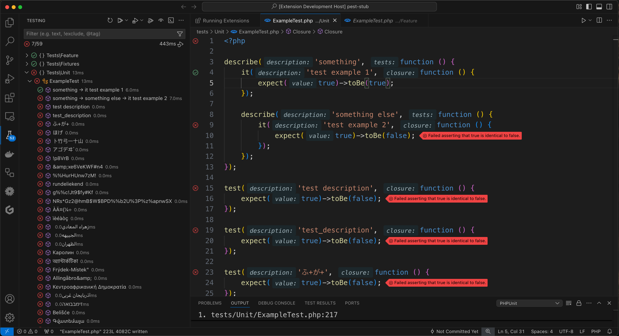This screenshot has height=336, width=619.
Task: Click failed test gutter icon on line 23
Action: (195, 272)
